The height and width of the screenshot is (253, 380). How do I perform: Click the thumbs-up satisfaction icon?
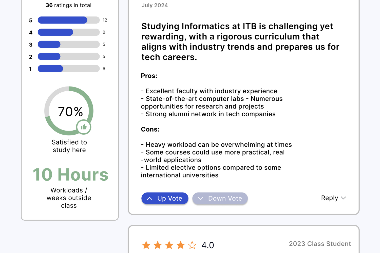tap(84, 127)
